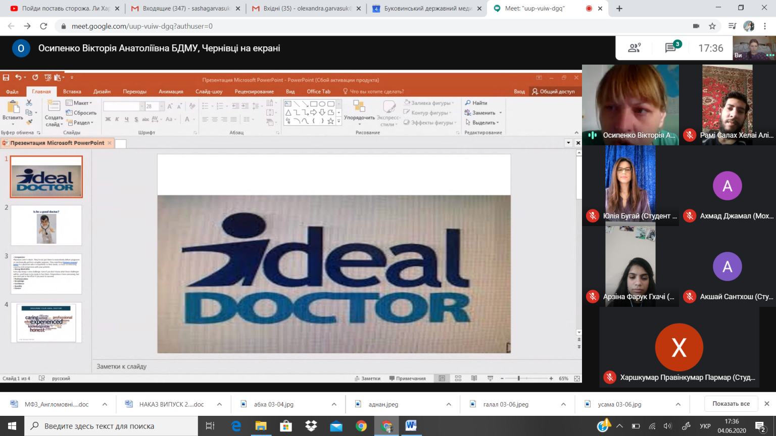Toggle normal view button in status bar
This screenshot has height=436, width=776.
442,378
